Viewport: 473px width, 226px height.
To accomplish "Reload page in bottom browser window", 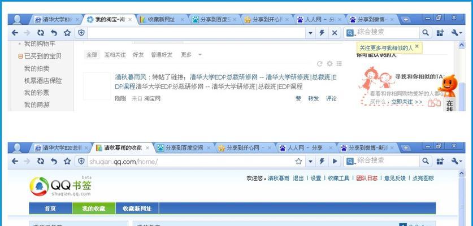I will (41, 161).
